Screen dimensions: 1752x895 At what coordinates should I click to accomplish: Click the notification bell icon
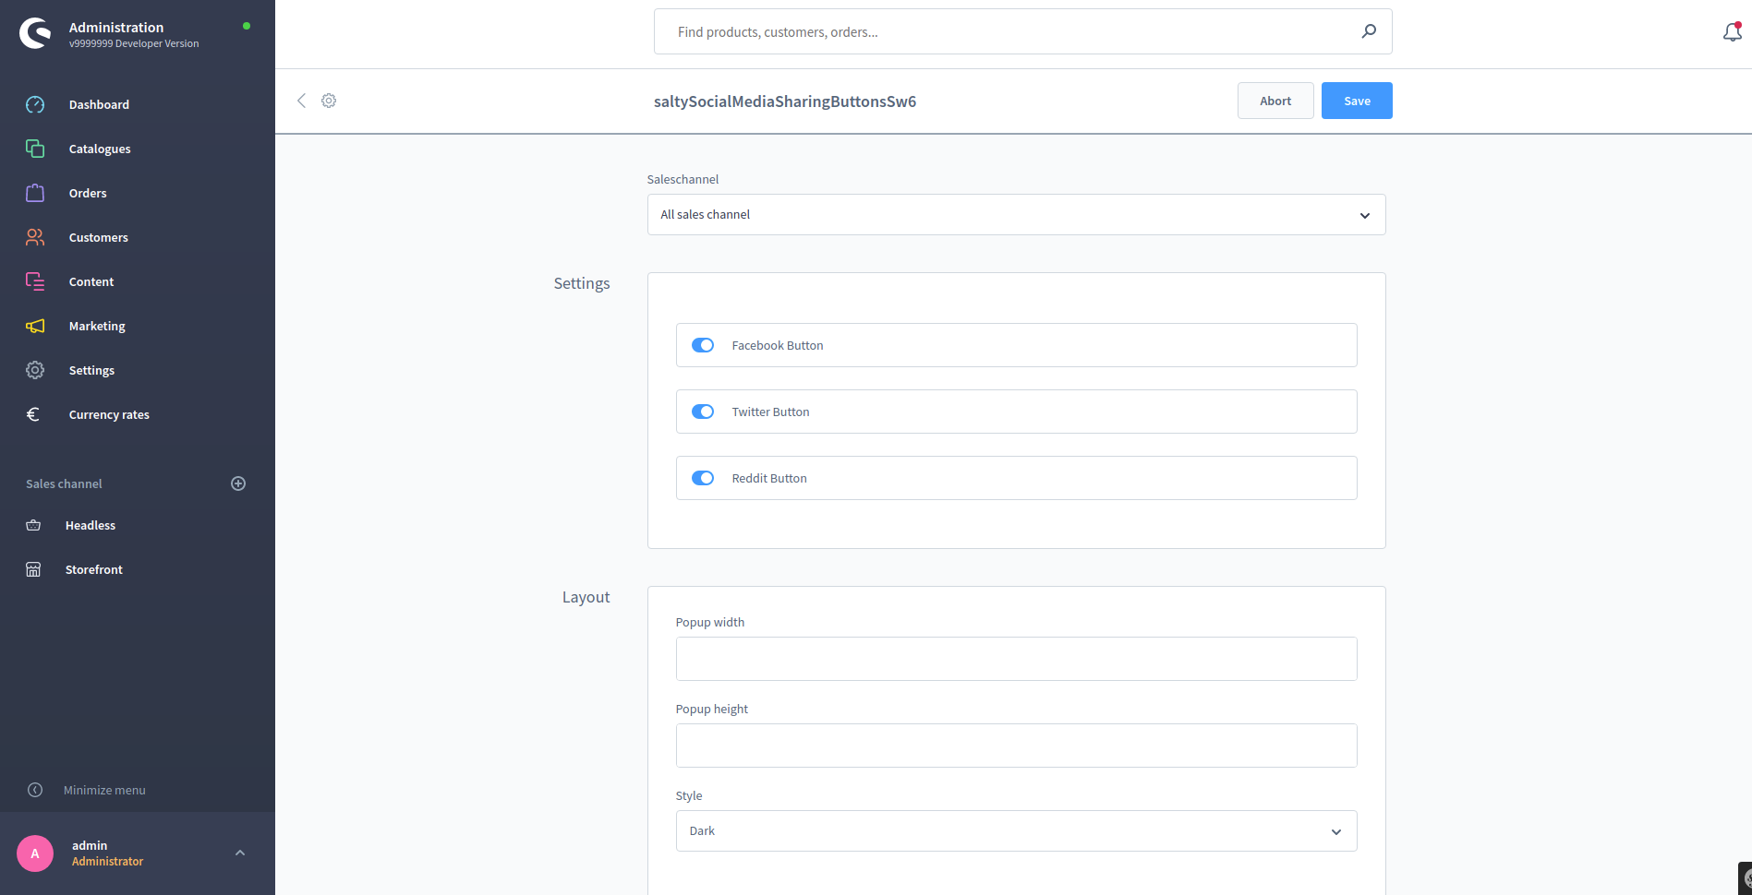click(1732, 32)
